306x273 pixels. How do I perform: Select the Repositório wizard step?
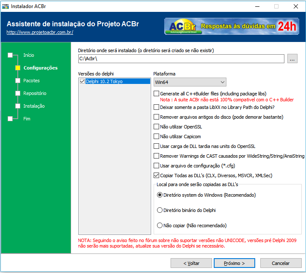coord(35,93)
